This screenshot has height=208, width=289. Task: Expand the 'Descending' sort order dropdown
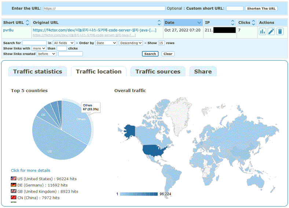[x=131, y=43]
